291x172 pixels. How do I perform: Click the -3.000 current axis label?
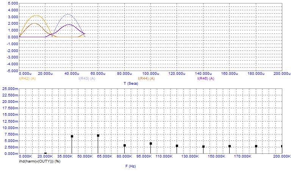pos(13,57)
